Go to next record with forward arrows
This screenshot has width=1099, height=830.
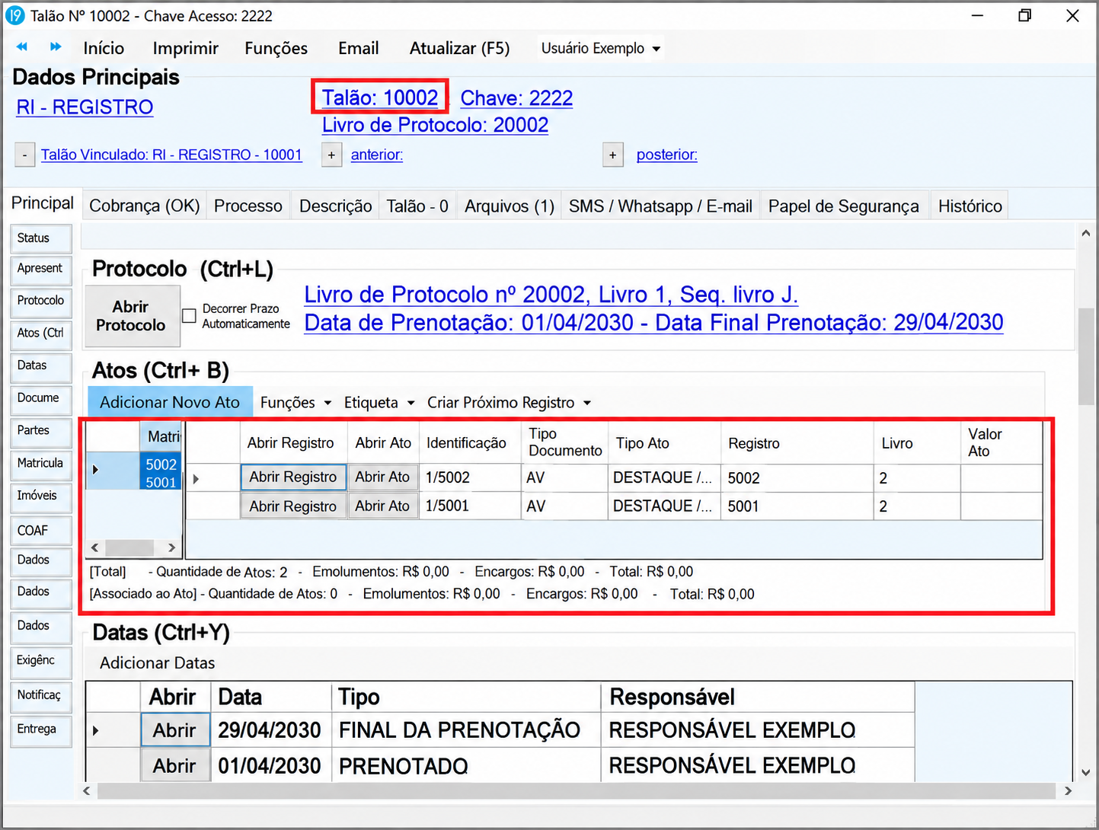(56, 47)
